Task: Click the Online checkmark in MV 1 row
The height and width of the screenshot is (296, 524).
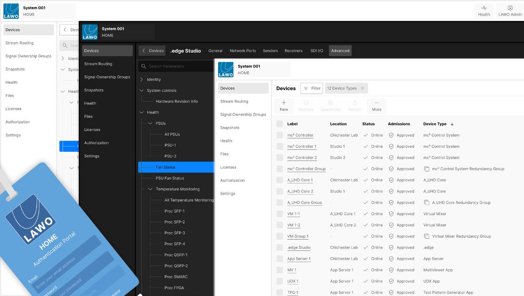Action: click(x=365, y=270)
